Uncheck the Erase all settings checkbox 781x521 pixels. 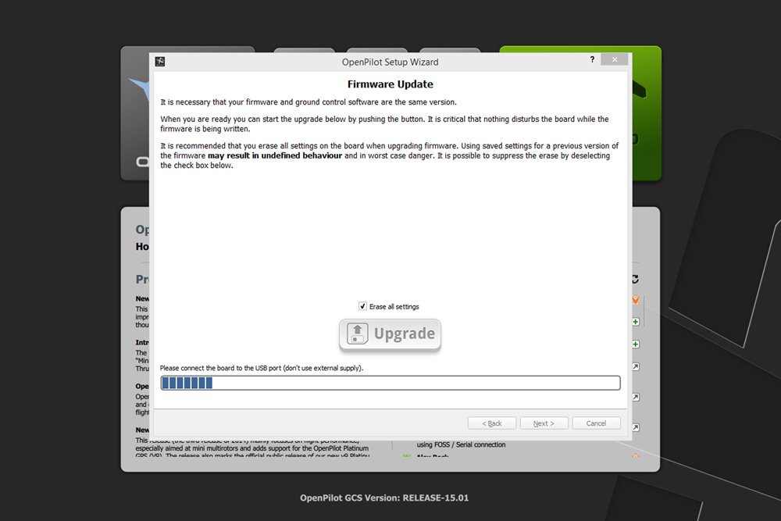(362, 306)
